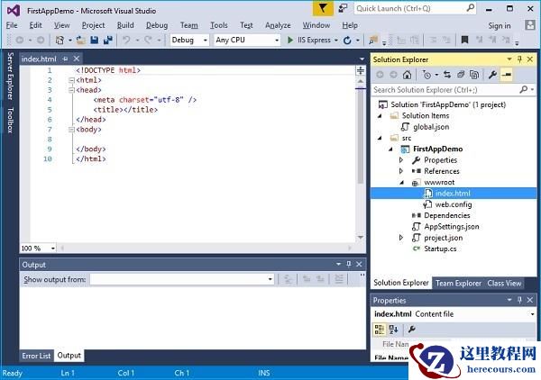Open Properties wrench icon in Solution Explorer toolbar
The image size is (541, 380).
[x=492, y=75]
